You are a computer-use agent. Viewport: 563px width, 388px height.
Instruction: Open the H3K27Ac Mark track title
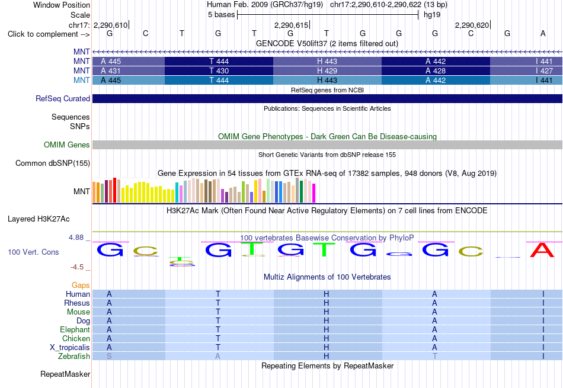click(x=327, y=211)
